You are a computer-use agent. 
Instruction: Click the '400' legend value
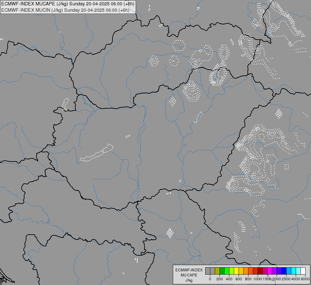(229, 279)
